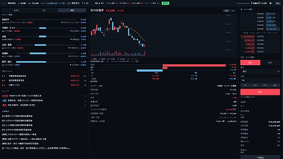The width and height of the screenshot is (283, 159).
Task: Switch to the Sell (売り) order tab
Action: [x=270, y=63]
